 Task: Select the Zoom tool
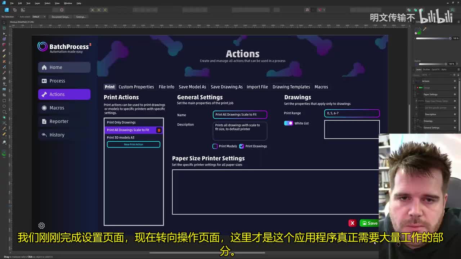tap(4, 142)
